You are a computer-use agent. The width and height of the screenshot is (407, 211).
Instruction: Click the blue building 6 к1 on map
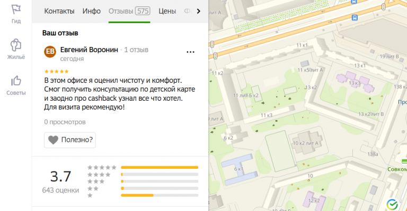point(239,169)
